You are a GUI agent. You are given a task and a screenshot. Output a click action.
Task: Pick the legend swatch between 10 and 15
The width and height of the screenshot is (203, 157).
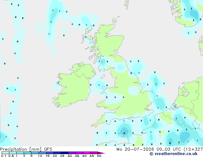click(x=42, y=153)
